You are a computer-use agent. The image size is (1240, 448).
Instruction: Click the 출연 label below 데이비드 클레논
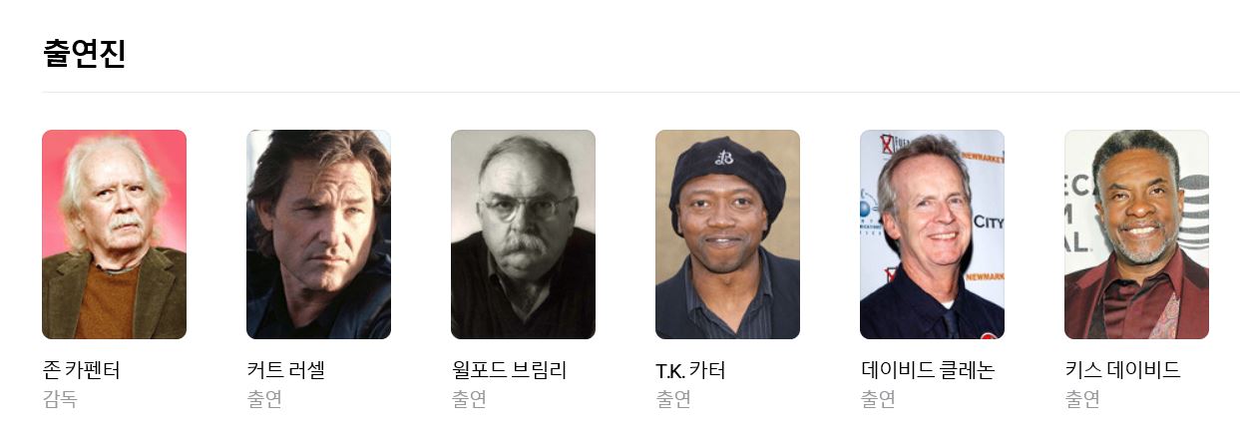click(x=878, y=399)
